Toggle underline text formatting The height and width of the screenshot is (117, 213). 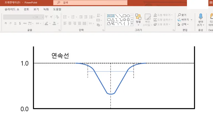click(15, 23)
